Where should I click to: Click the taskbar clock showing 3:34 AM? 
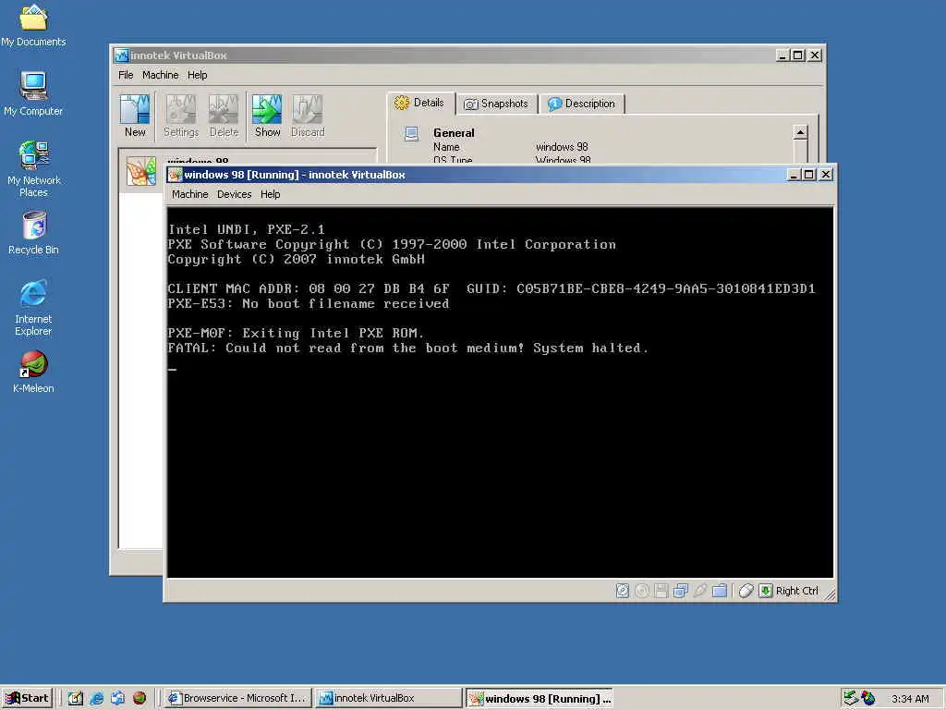[910, 699]
